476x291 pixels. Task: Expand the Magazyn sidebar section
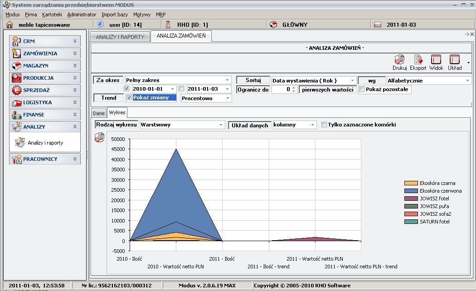coord(45,66)
